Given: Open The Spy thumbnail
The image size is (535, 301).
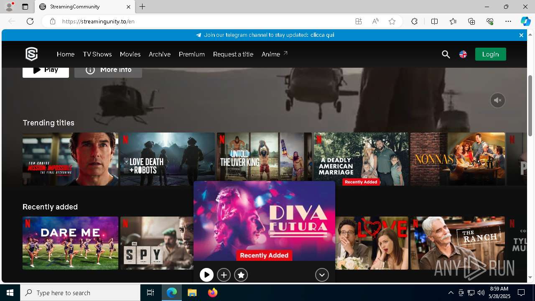Looking at the screenshot, I should 157,243.
